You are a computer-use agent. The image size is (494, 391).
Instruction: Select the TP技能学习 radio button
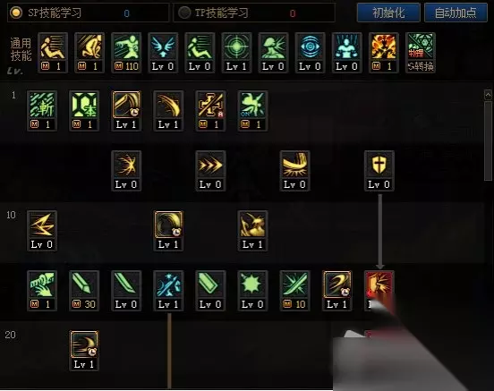[x=184, y=13]
